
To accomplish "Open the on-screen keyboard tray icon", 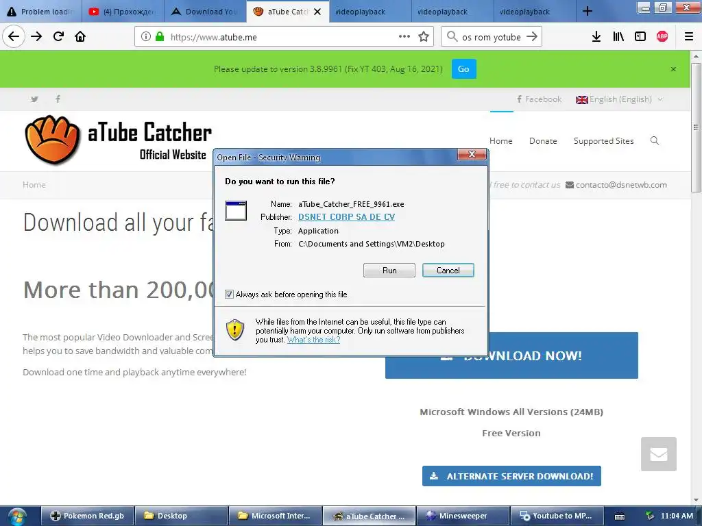I will pyautogui.click(x=620, y=516).
